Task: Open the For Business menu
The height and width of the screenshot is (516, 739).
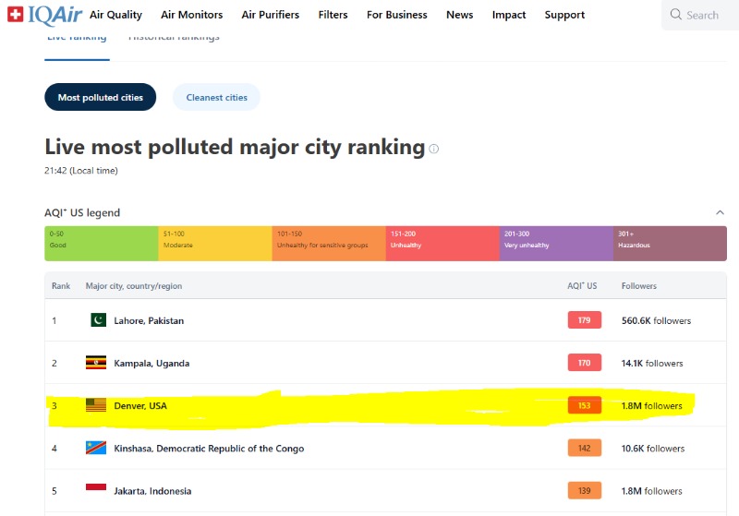Action: (x=396, y=15)
